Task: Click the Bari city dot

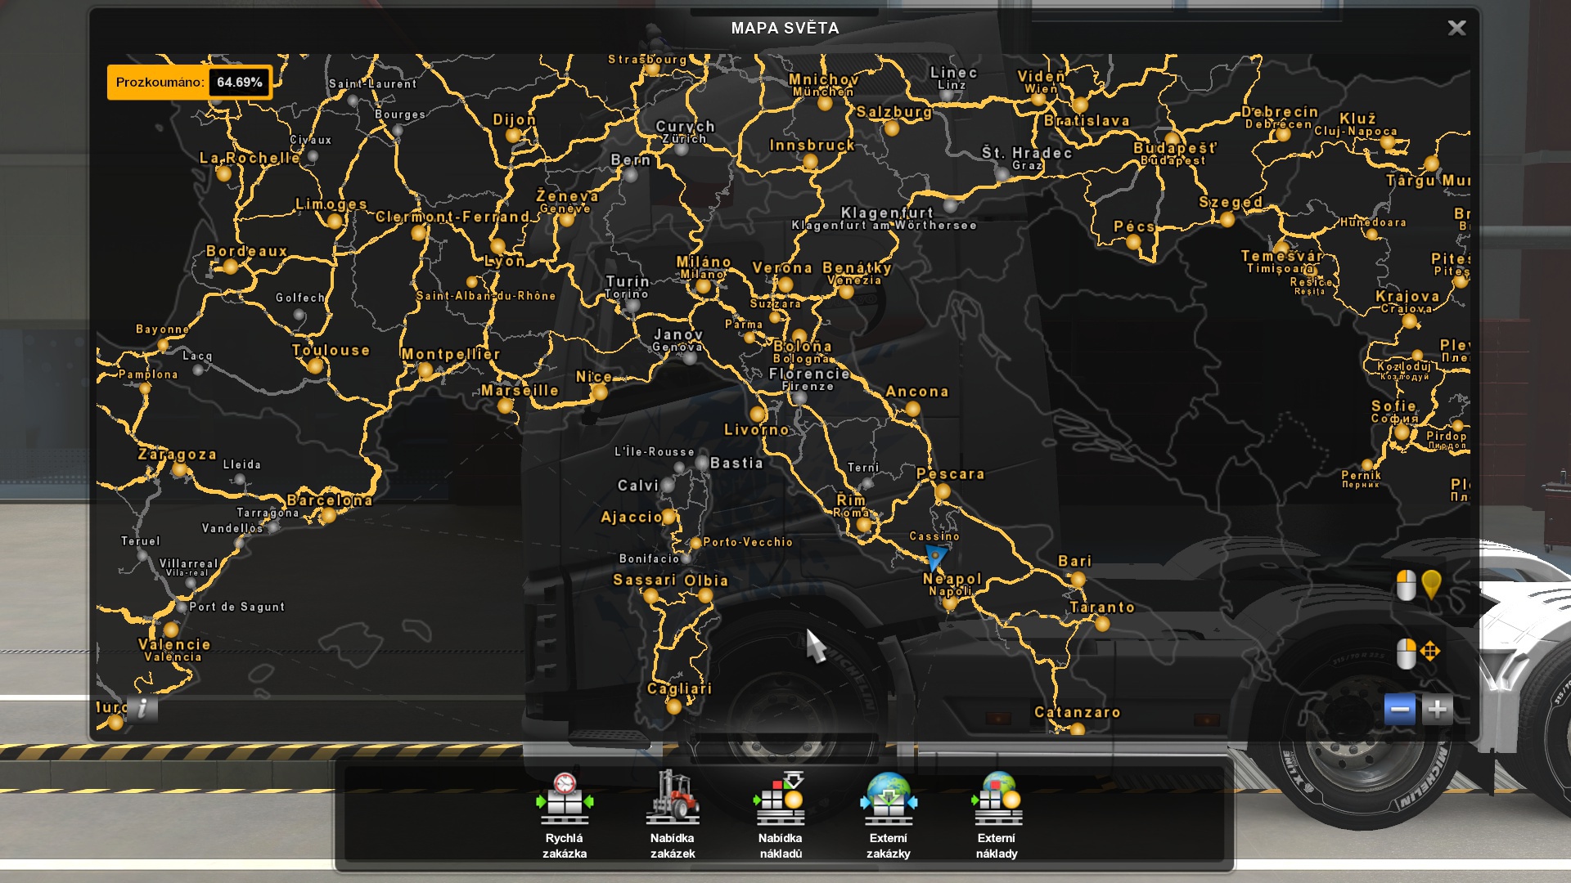Action: pos(1078,579)
